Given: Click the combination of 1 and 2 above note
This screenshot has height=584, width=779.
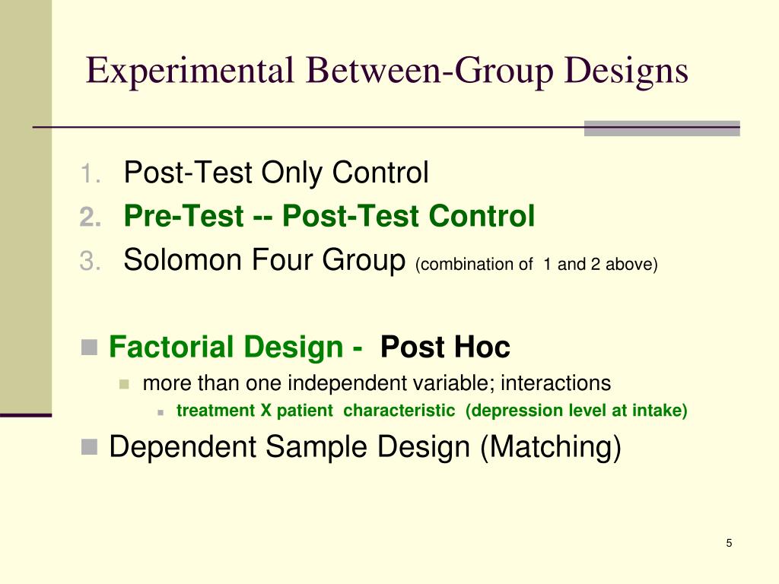Looking at the screenshot, I should pos(536,264).
